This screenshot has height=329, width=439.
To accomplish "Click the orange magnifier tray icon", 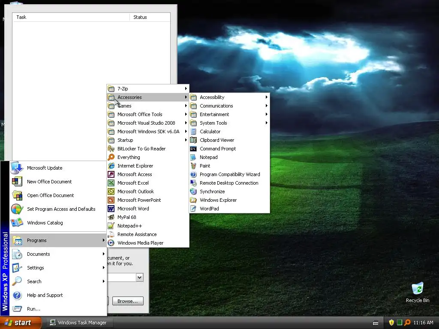I will (x=407, y=323).
